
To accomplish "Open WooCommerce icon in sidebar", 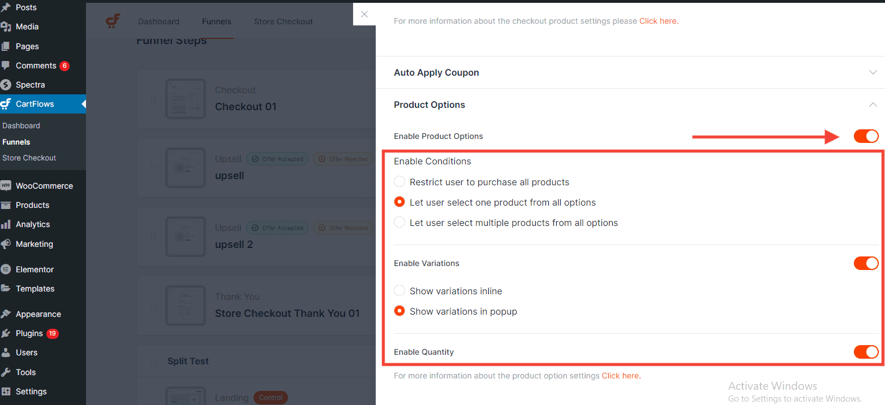I will (x=6, y=186).
